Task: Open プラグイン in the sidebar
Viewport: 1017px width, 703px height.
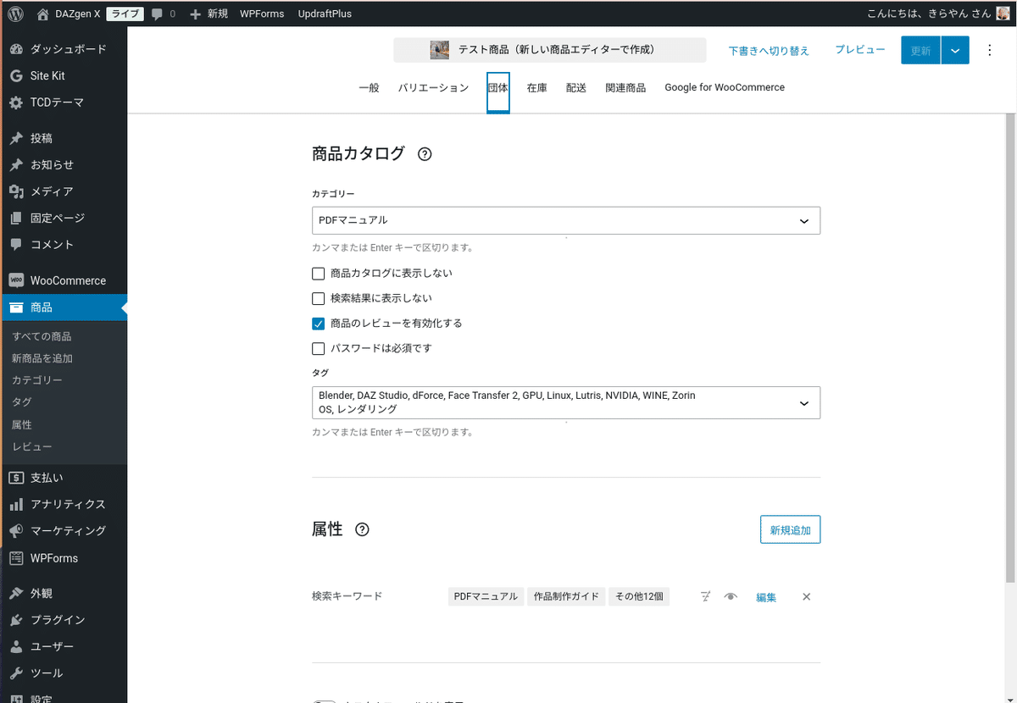Action: pos(64,620)
